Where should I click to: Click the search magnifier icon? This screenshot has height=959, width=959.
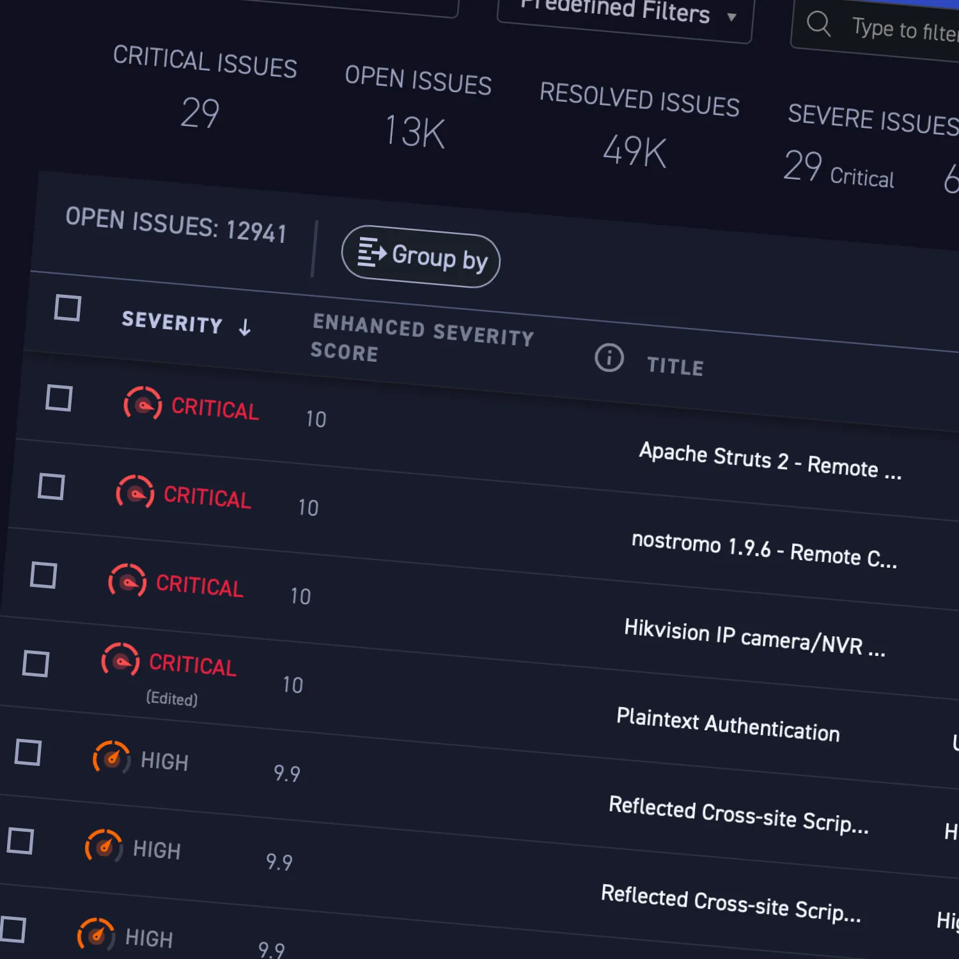click(x=818, y=24)
